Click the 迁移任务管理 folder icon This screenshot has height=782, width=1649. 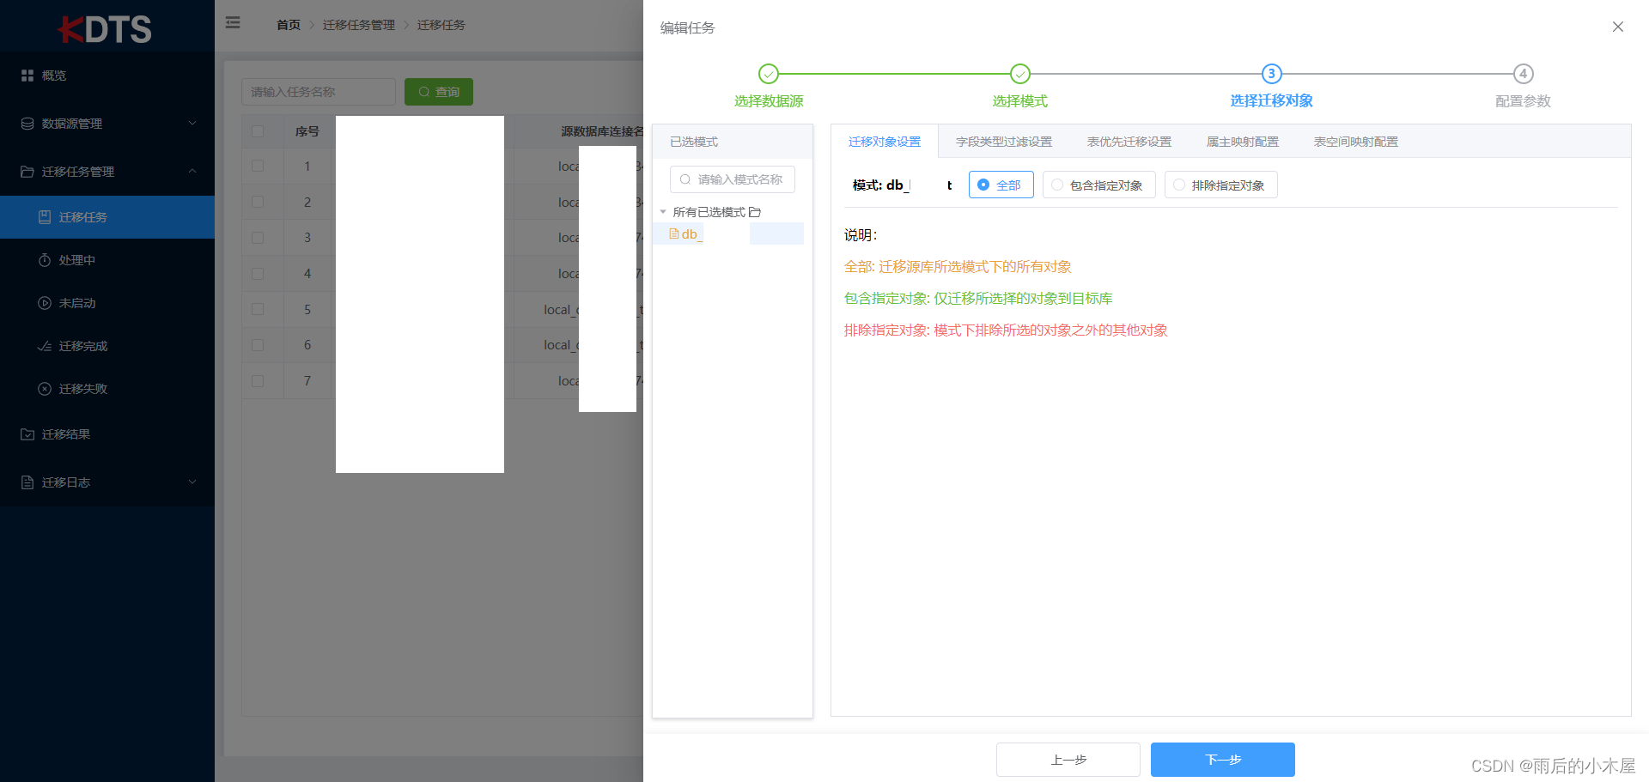point(27,172)
